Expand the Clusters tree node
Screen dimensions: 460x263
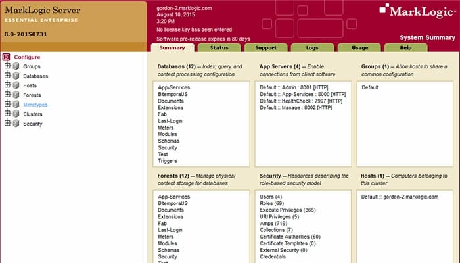[x=7, y=113]
